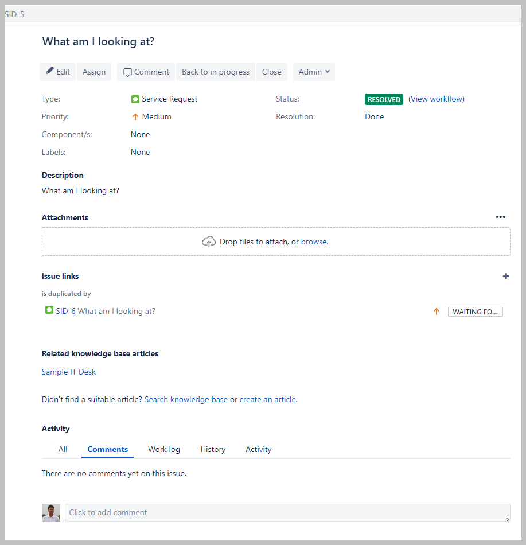The height and width of the screenshot is (545, 526).
Task: Switch to the Work log tab
Action: pos(164,449)
